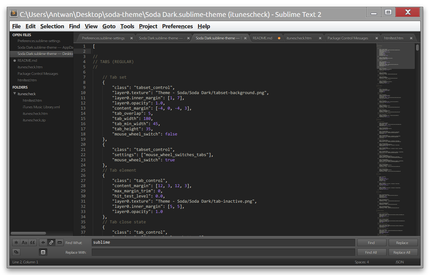Select Package Control Messages in Open Files
430x275 pixels.
(38, 73)
